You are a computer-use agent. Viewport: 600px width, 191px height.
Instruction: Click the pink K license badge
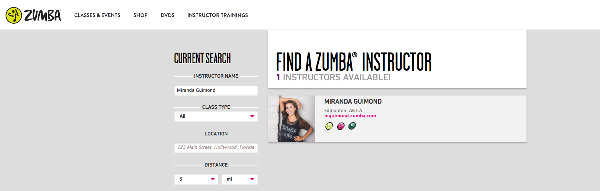(341, 126)
